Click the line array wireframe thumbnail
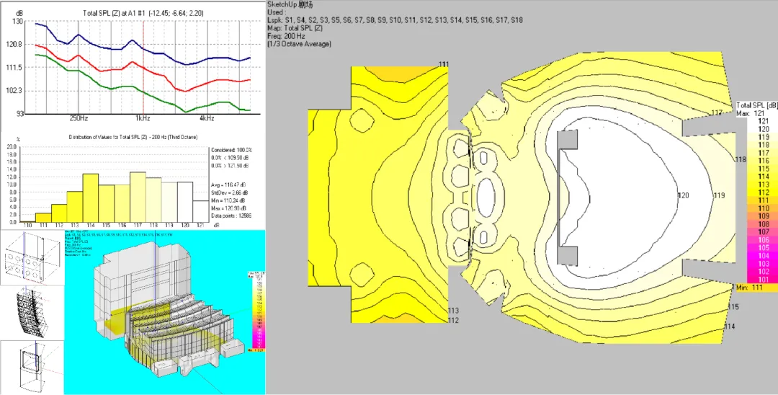778x395 pixels. (x=32, y=313)
